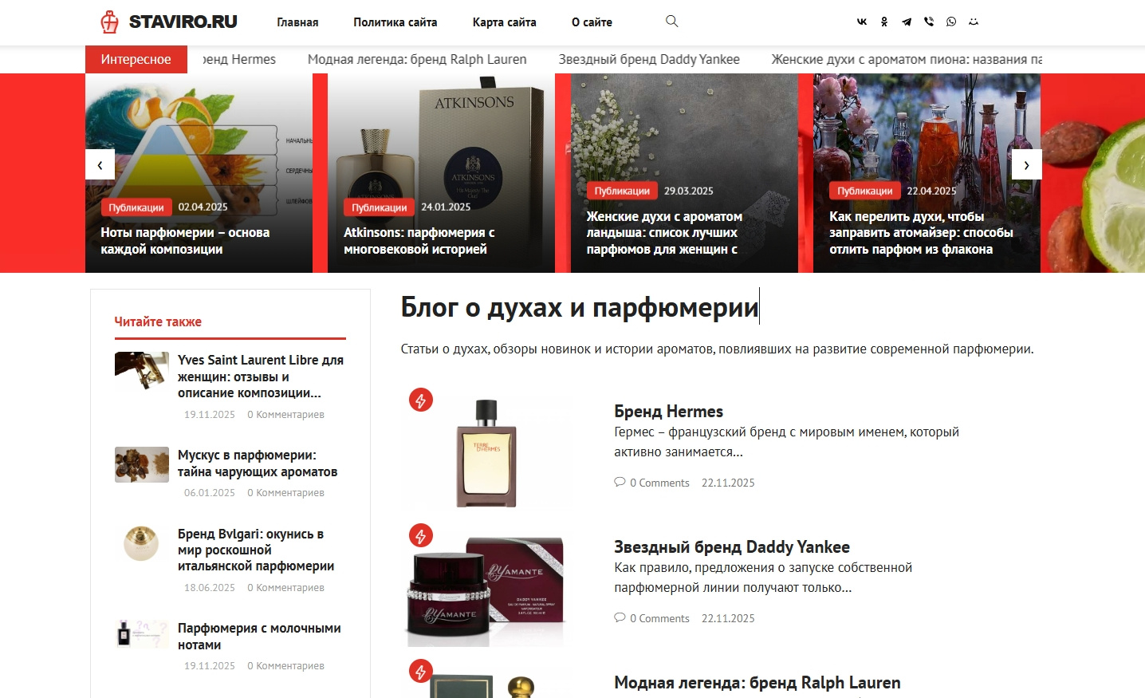Open the VK social network icon

click(x=862, y=22)
